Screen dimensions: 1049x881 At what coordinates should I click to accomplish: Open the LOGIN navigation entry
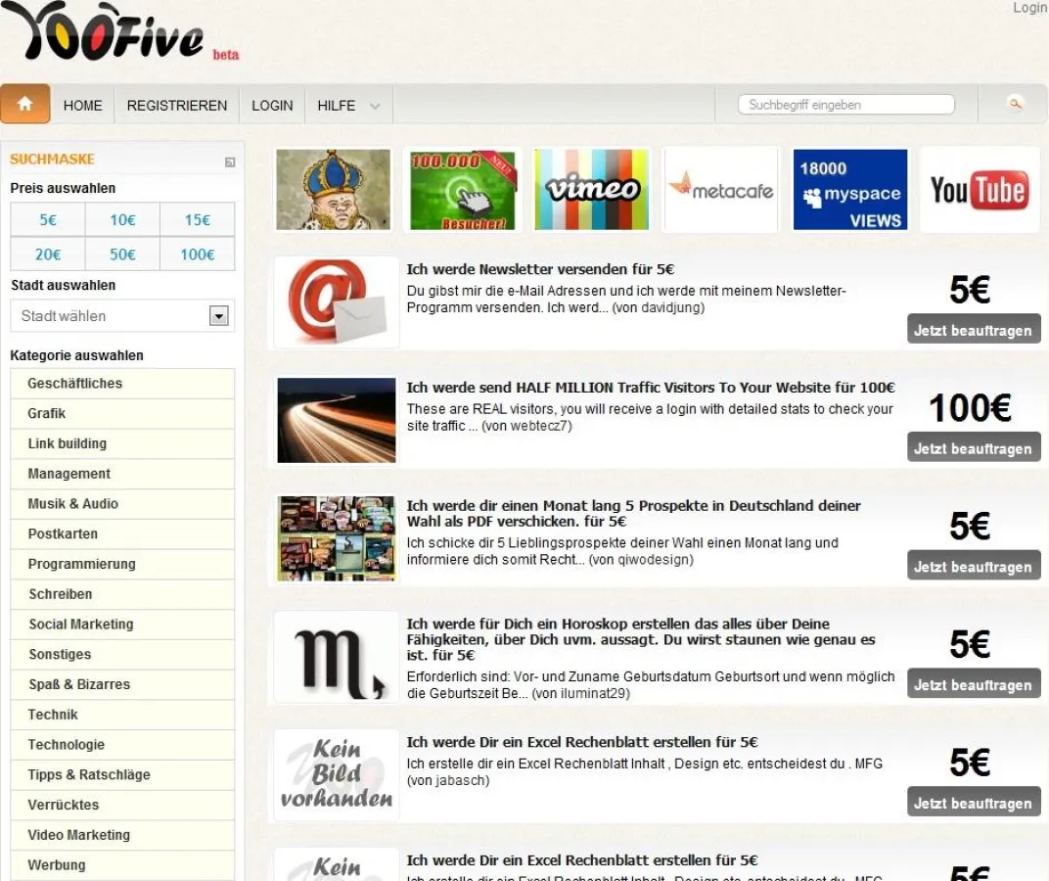click(x=272, y=105)
